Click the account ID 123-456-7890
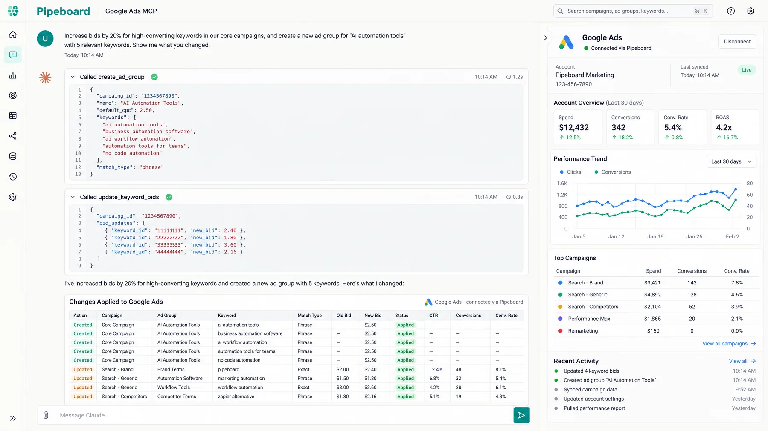 [573, 84]
